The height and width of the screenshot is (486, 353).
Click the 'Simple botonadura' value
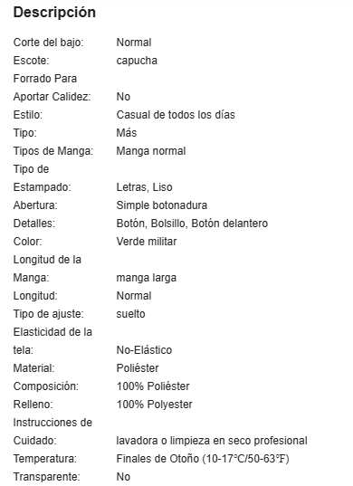tap(162, 205)
